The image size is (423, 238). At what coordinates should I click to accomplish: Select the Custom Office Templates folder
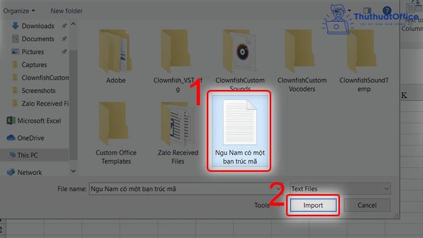coord(116,133)
